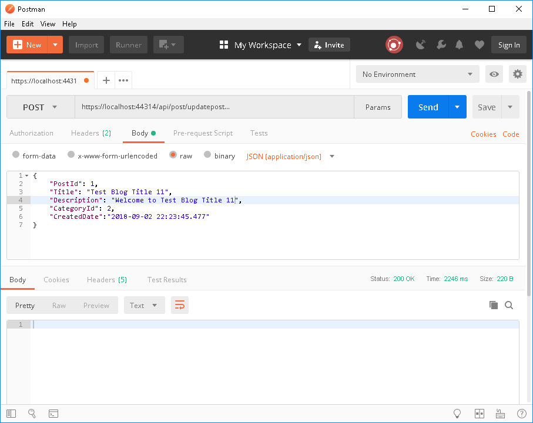
Task: Open the workspace grid icon
Action: point(224,45)
